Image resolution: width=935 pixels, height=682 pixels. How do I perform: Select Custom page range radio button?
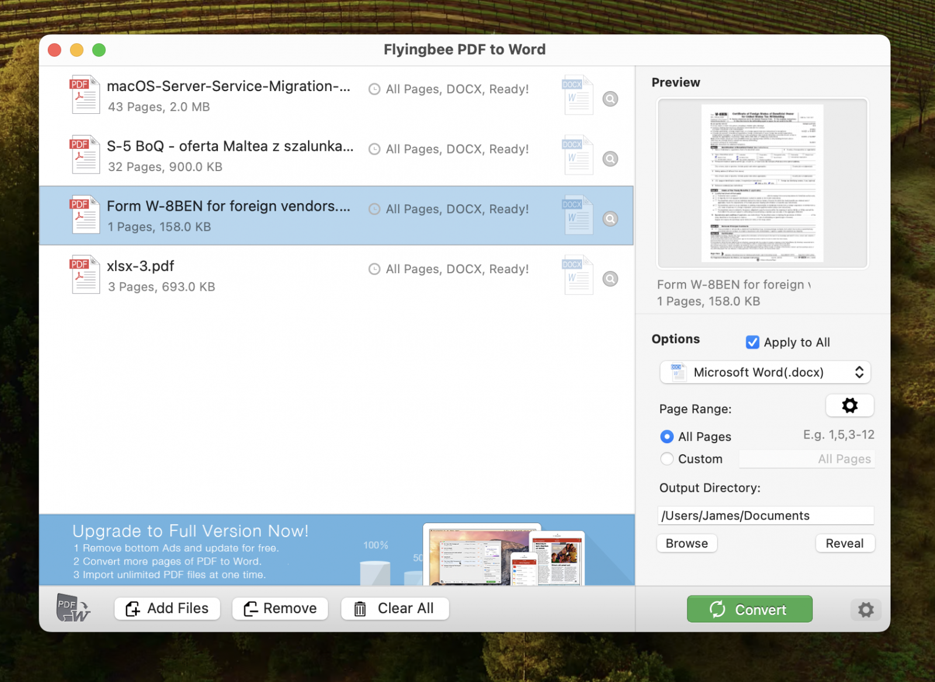[x=667, y=459]
